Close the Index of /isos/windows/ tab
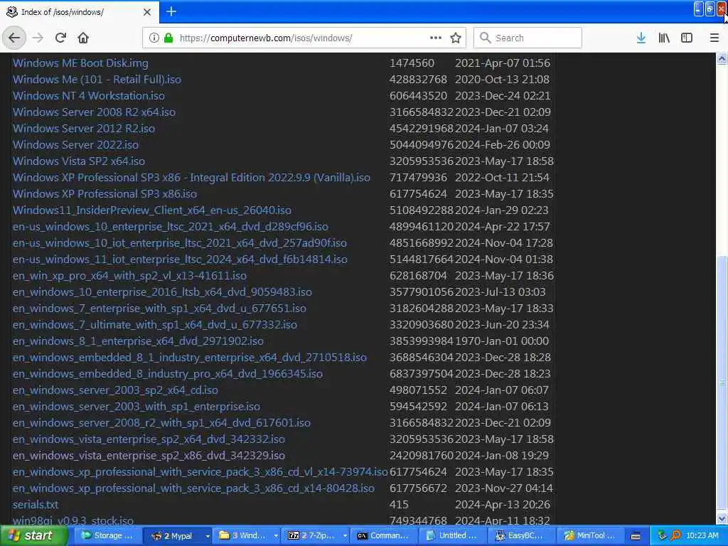This screenshot has width=728, height=546. tap(146, 12)
